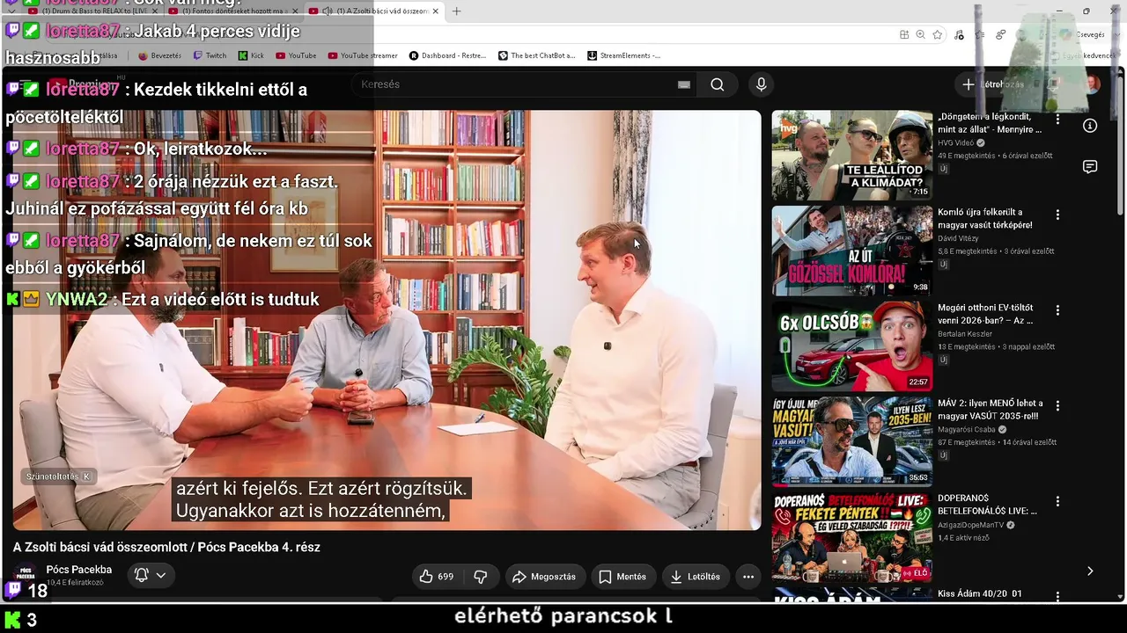Open the YouTube bookmark
The image size is (1127, 633).
click(296, 55)
